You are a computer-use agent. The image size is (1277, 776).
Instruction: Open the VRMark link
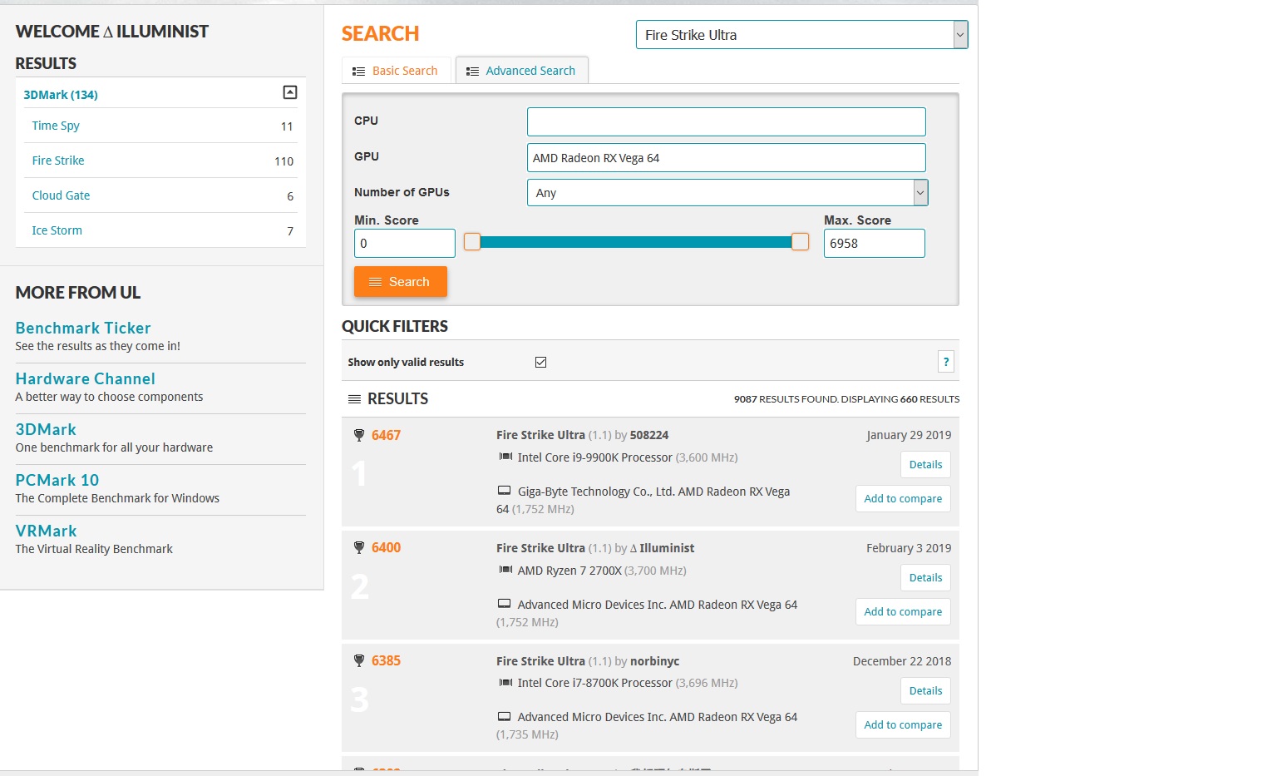(x=46, y=531)
